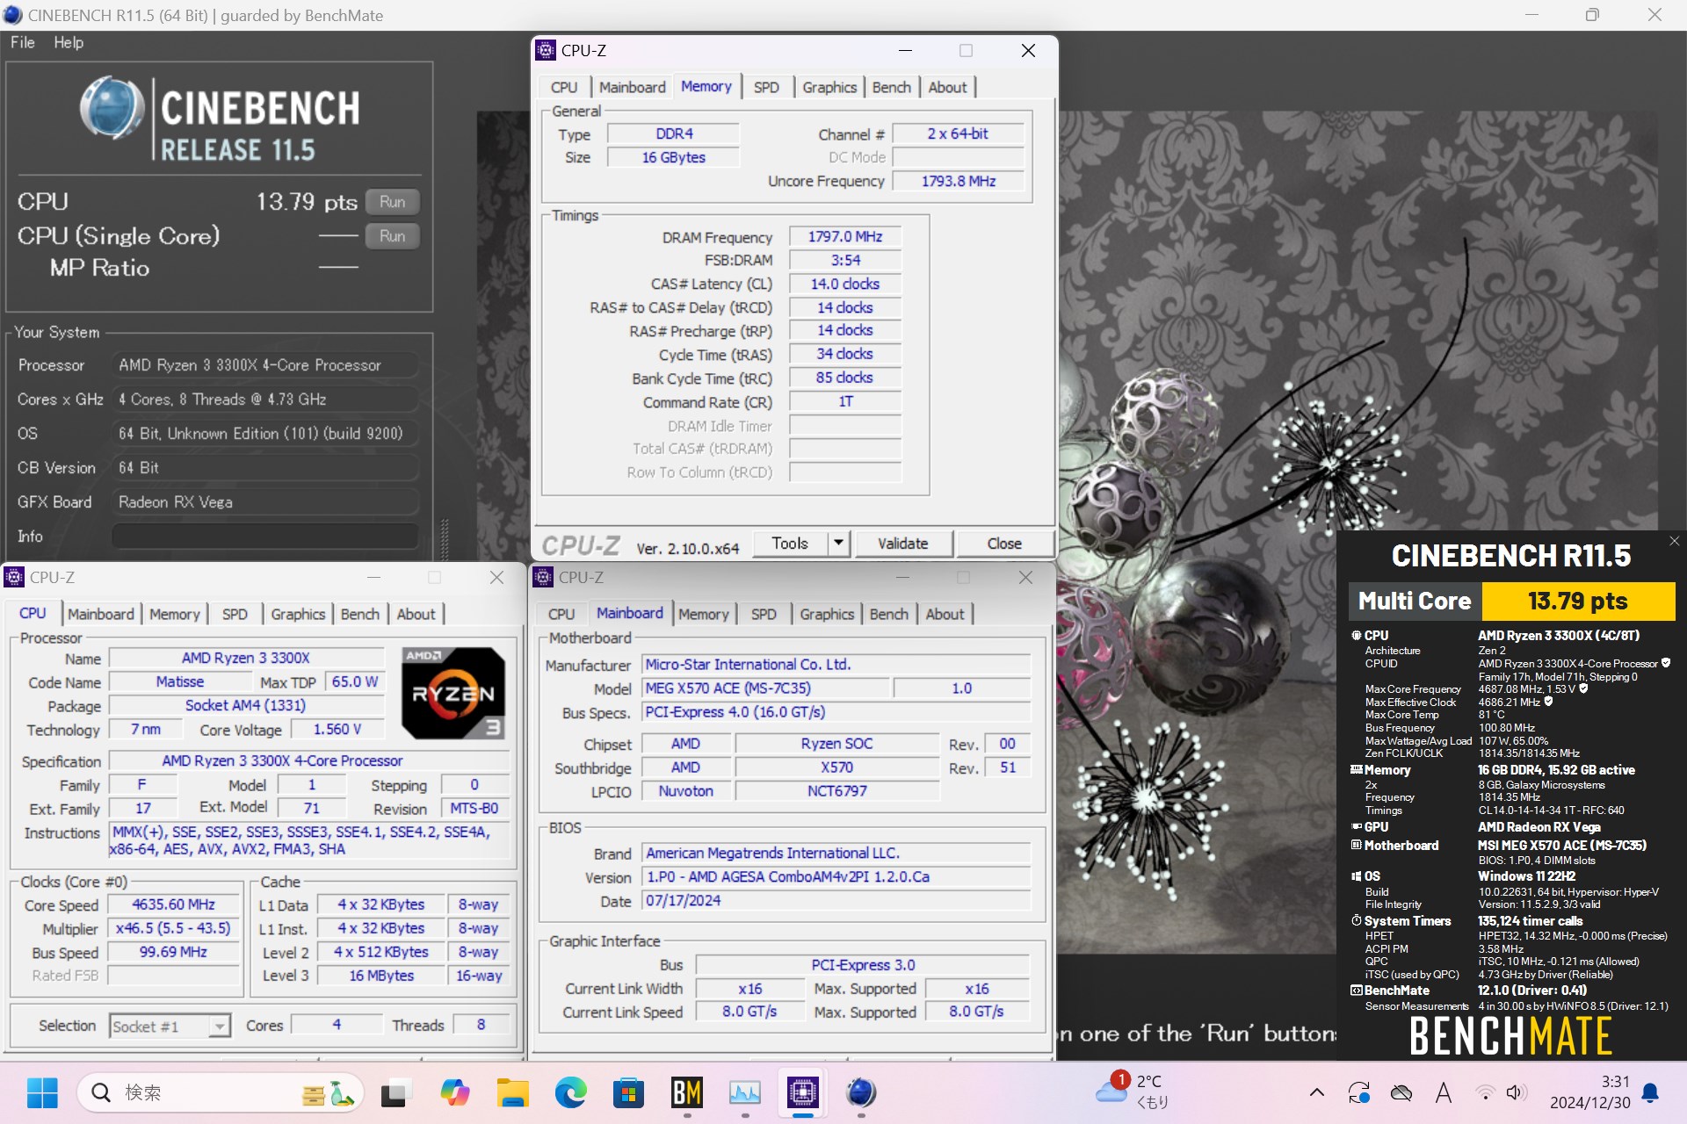Open Task View from the taskbar
This screenshot has height=1124, width=1687.
pyautogui.click(x=396, y=1092)
